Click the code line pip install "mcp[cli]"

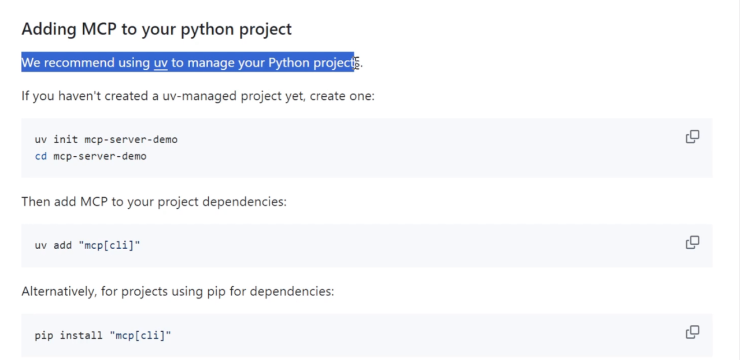(x=103, y=335)
